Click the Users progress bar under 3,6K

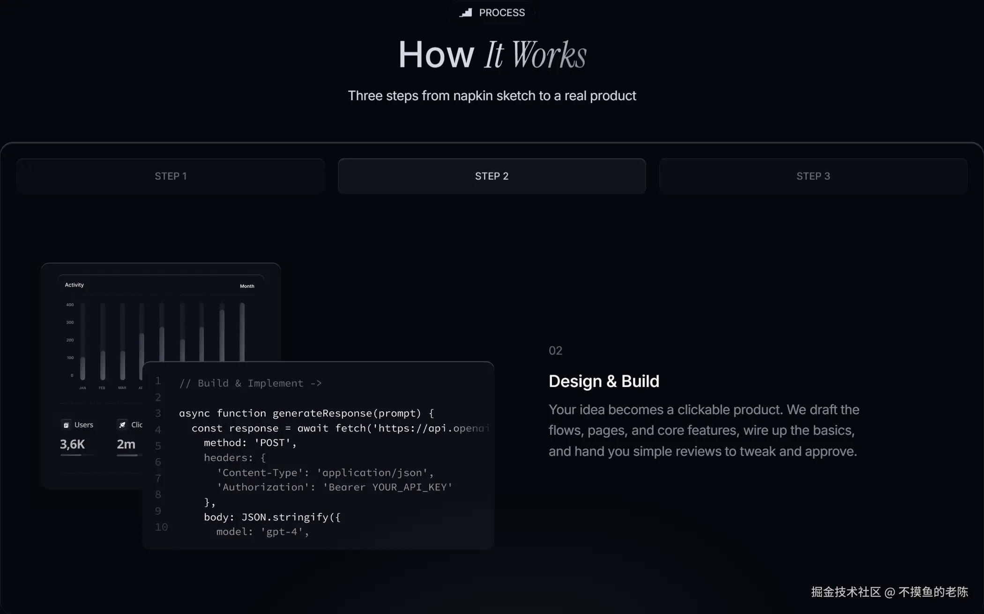pos(76,455)
